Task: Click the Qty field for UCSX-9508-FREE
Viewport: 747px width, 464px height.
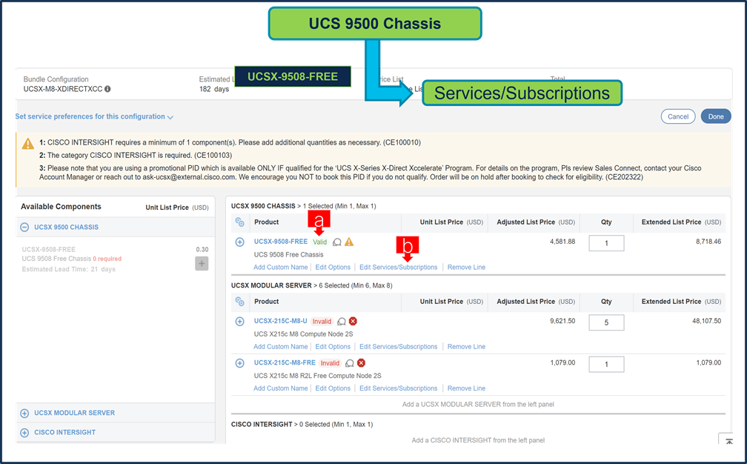Action: (x=606, y=243)
